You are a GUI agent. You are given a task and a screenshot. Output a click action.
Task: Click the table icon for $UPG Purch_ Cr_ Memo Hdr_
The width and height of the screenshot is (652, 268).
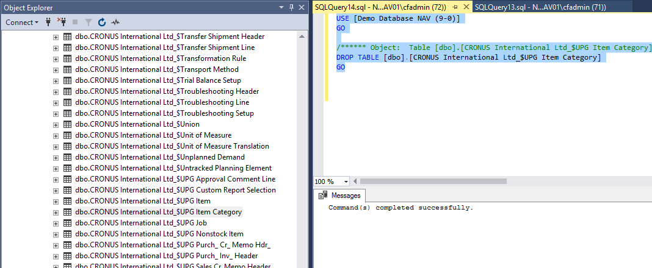point(67,245)
